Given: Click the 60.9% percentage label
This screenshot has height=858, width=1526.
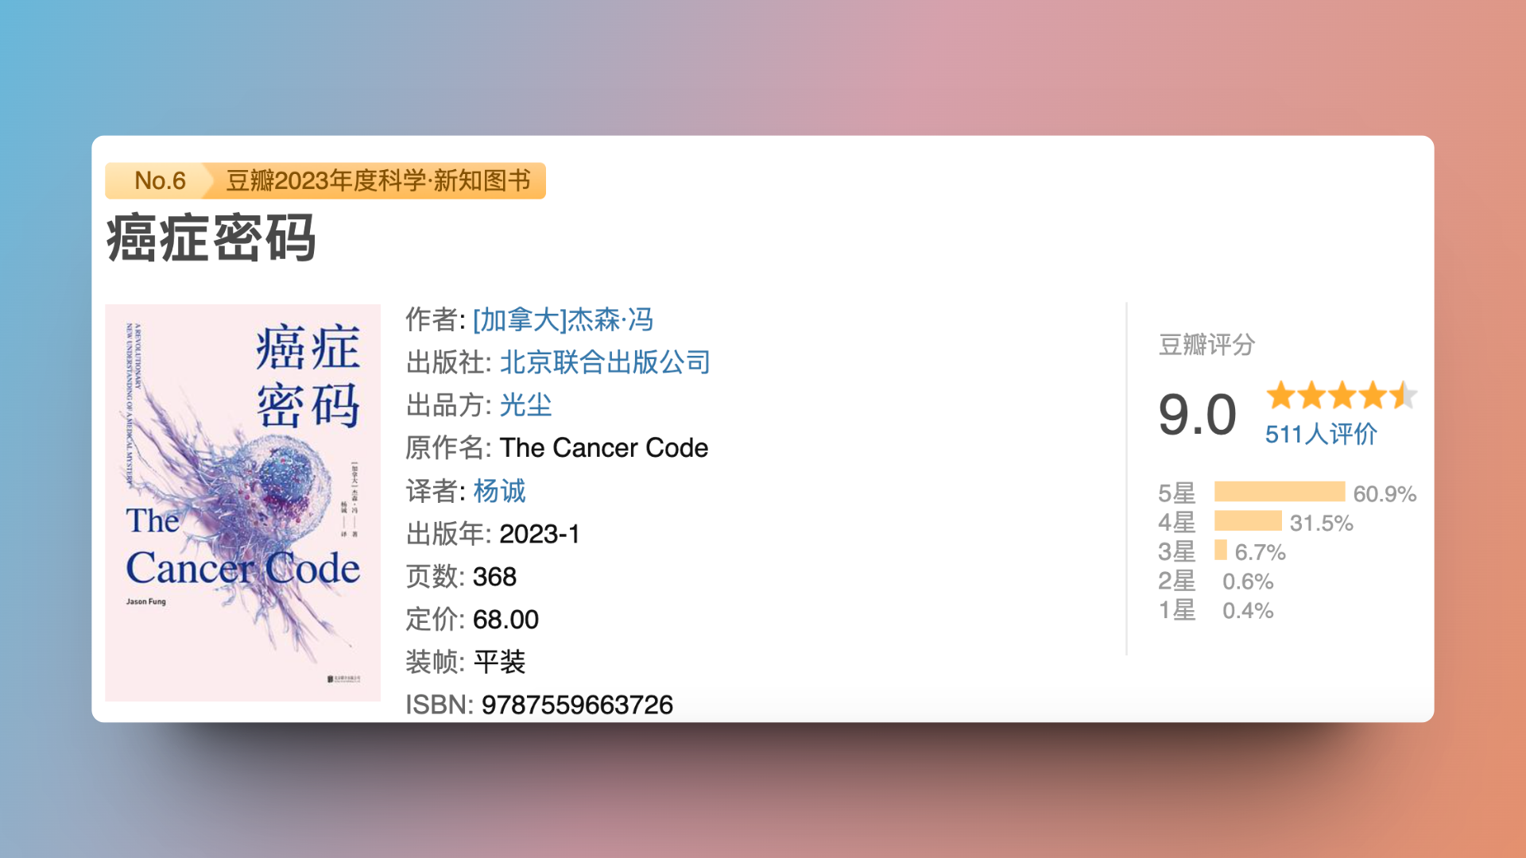Looking at the screenshot, I should [x=1385, y=493].
